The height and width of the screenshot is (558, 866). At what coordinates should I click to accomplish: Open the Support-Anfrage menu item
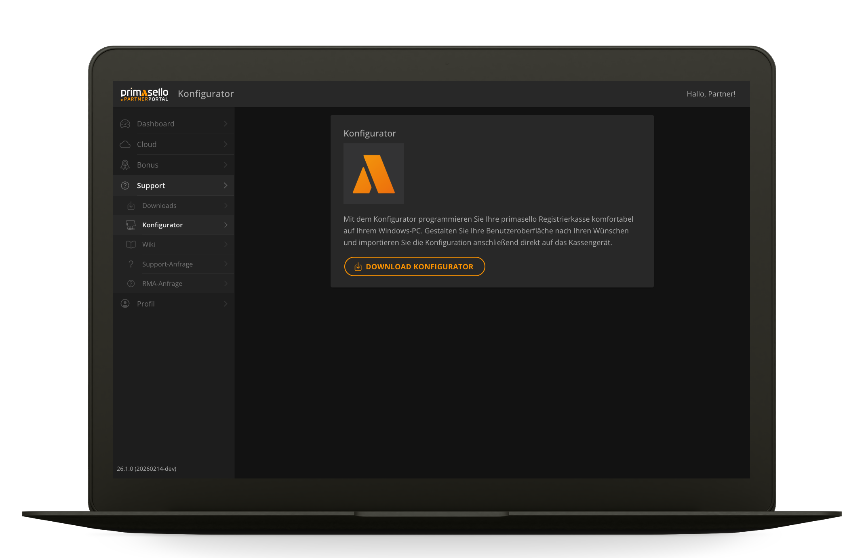(167, 264)
